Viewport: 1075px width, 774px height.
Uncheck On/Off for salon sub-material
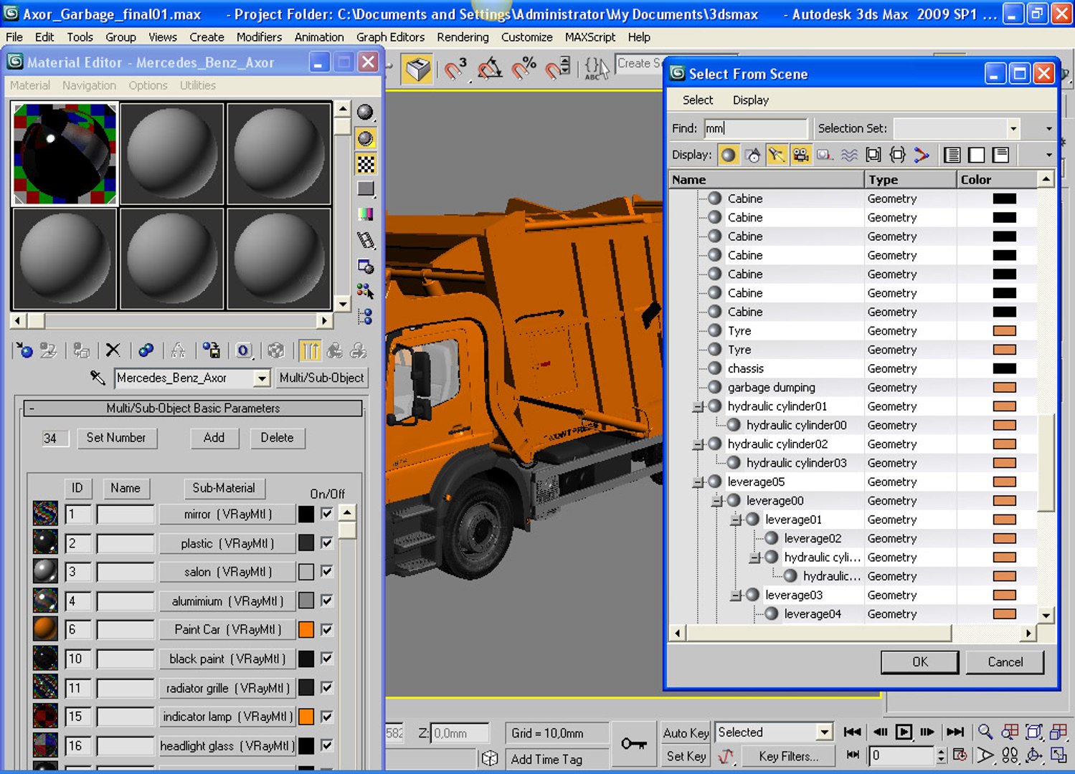326,572
